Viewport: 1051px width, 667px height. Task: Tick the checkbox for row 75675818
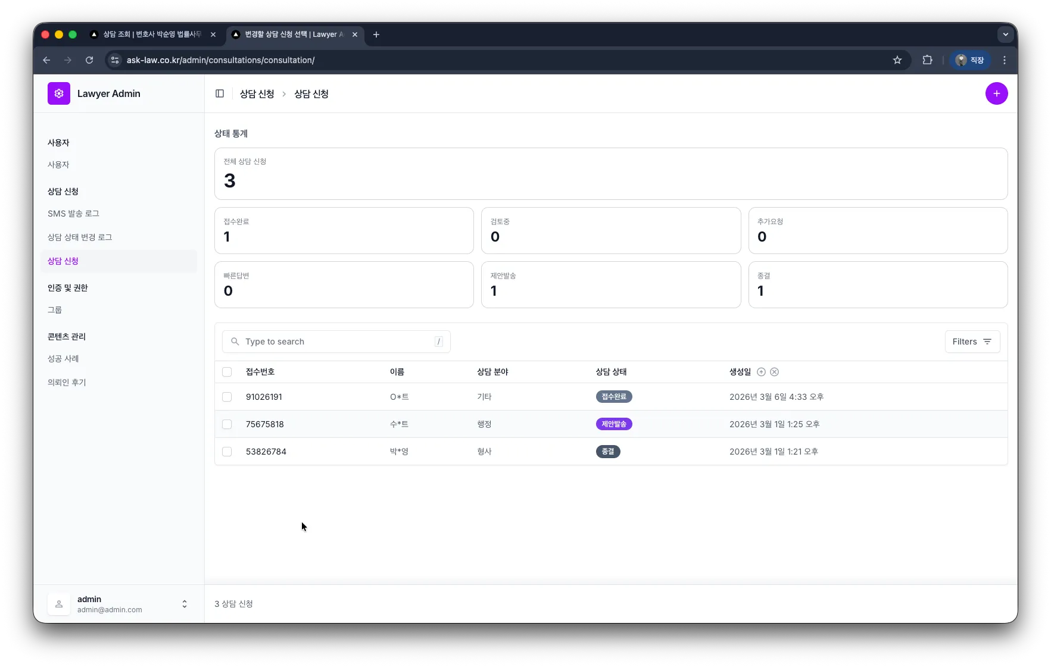coord(227,424)
